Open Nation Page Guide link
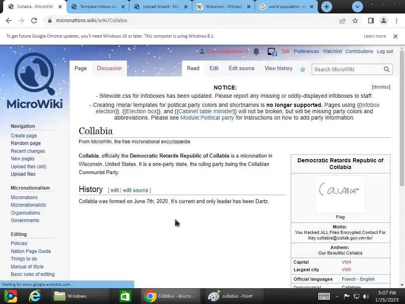Image resolution: width=405 pixels, height=304 pixels. [31, 251]
